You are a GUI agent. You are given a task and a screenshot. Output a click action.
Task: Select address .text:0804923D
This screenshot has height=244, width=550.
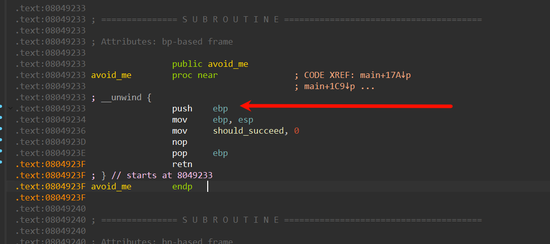[50, 142]
